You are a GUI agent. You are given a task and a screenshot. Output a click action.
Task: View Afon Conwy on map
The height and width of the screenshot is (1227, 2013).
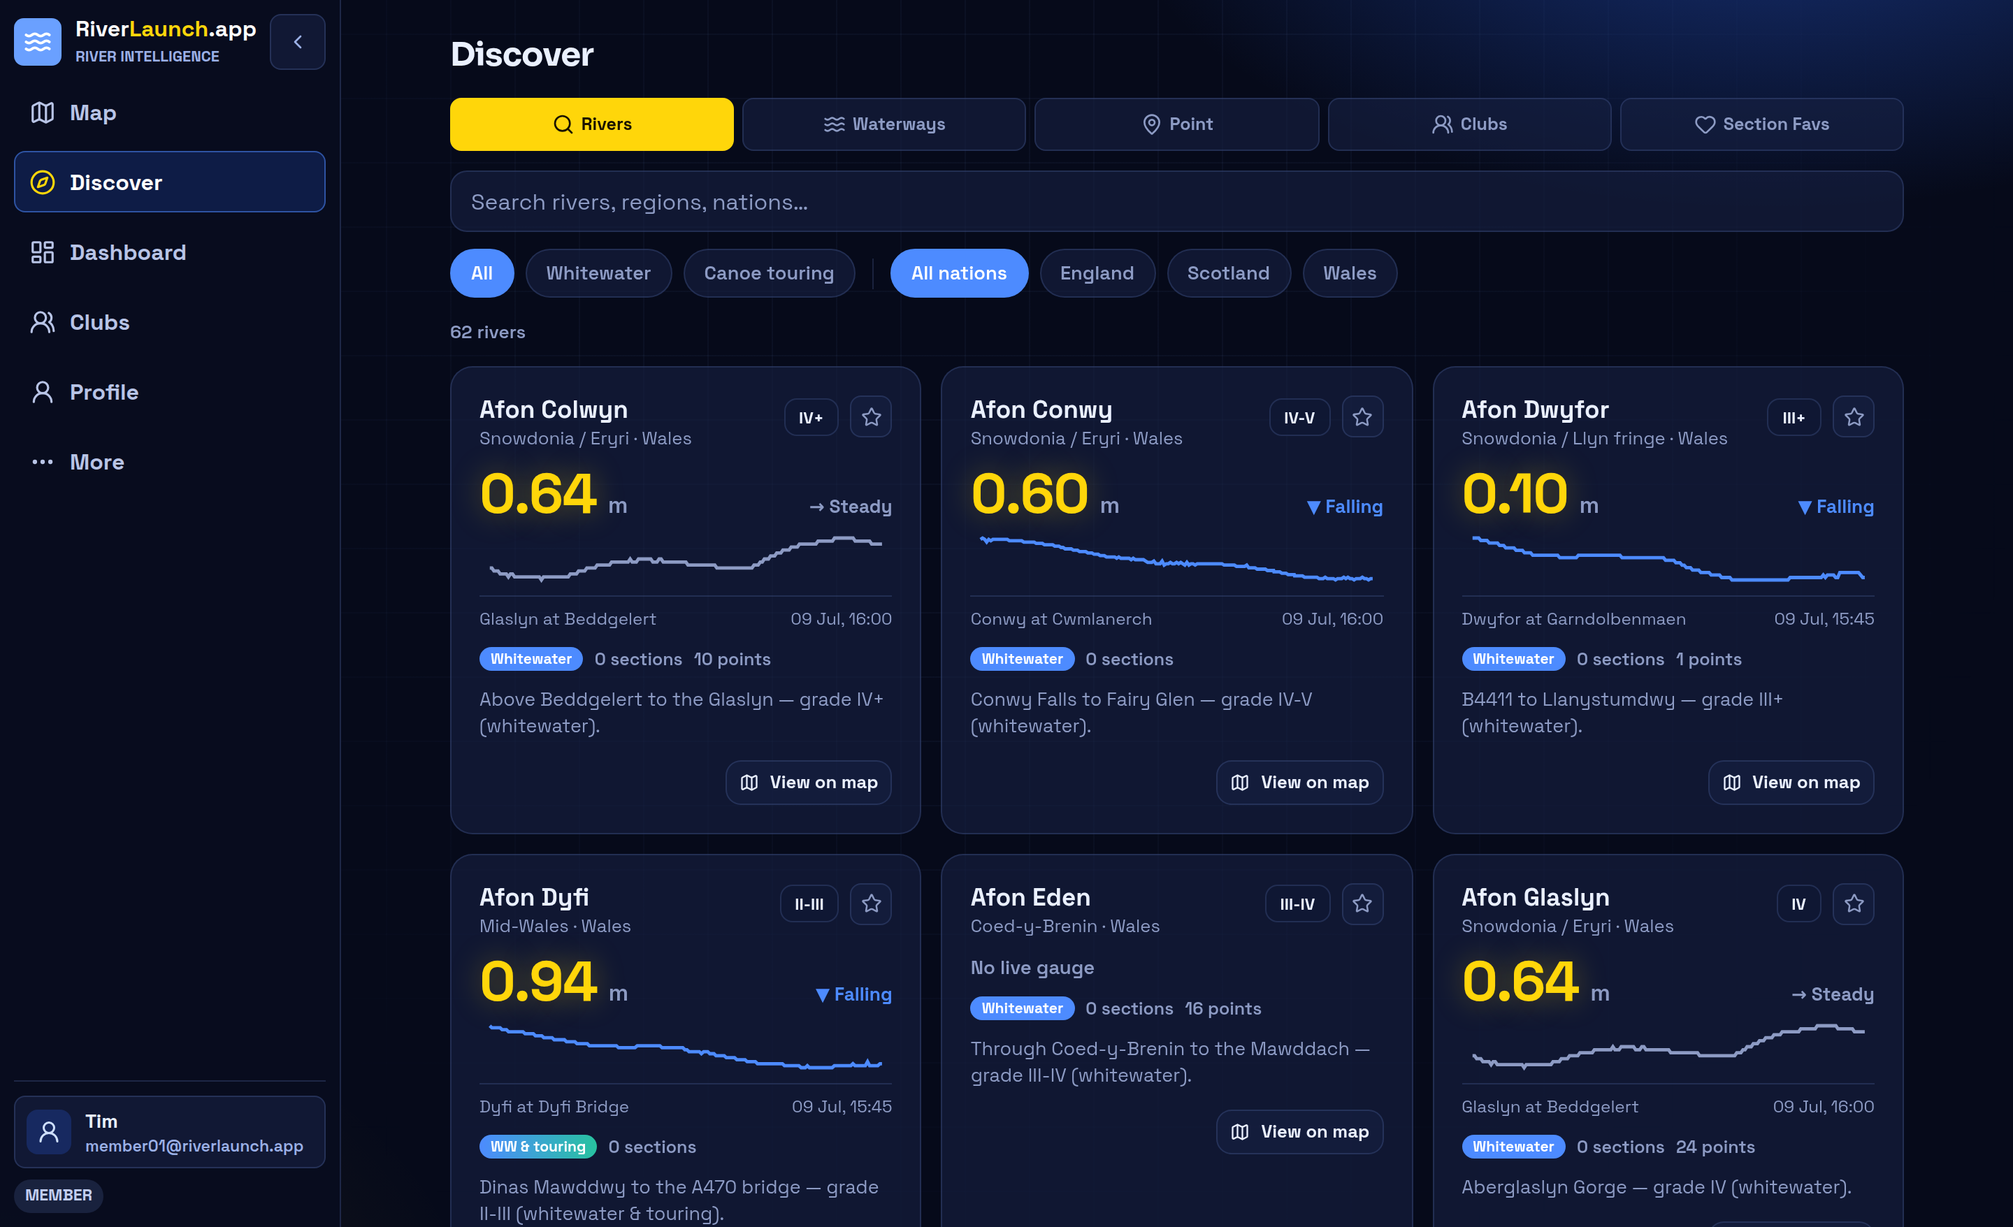[1300, 783]
